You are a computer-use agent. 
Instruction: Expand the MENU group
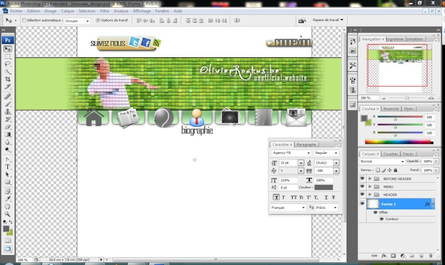click(370, 187)
